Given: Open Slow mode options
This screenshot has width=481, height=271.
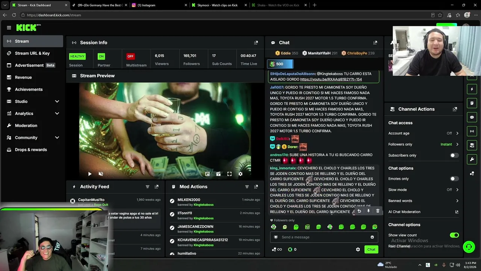Looking at the screenshot, I should coord(424,190).
